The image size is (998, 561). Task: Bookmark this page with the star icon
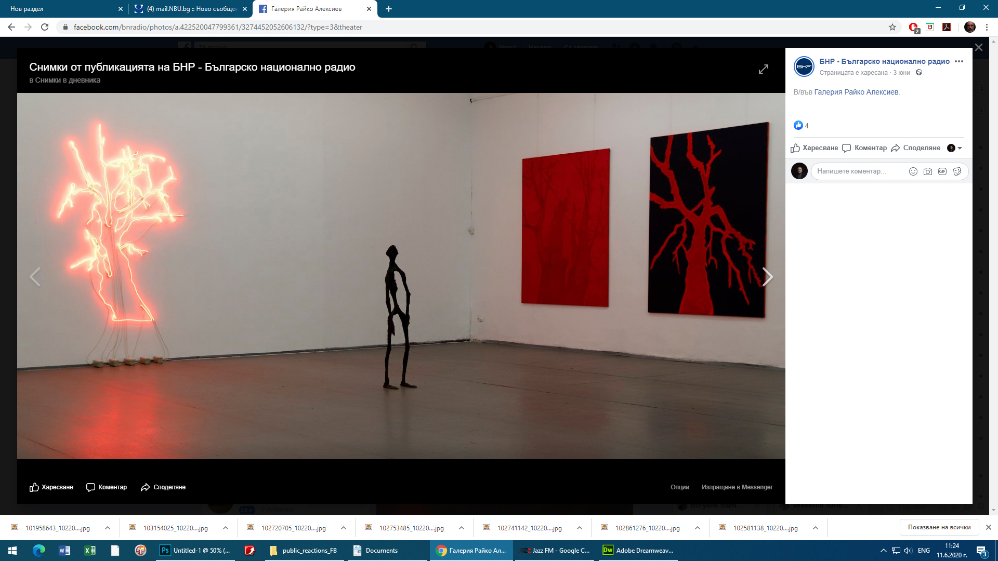[892, 27]
